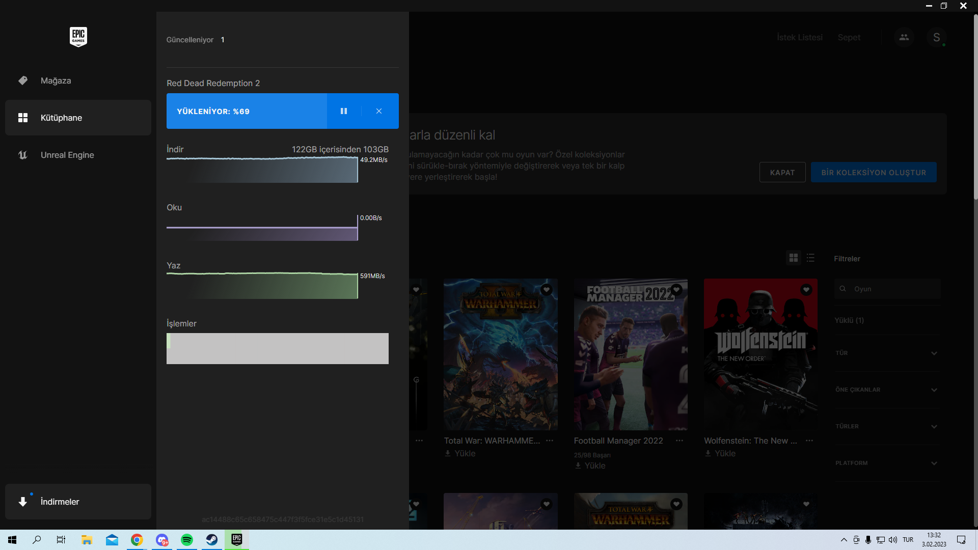Select Kütüphane in the sidebar
Image resolution: width=978 pixels, height=550 pixels.
click(x=78, y=118)
